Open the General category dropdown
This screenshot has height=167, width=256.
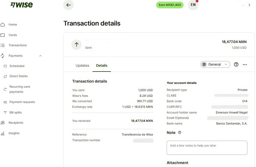point(215,65)
